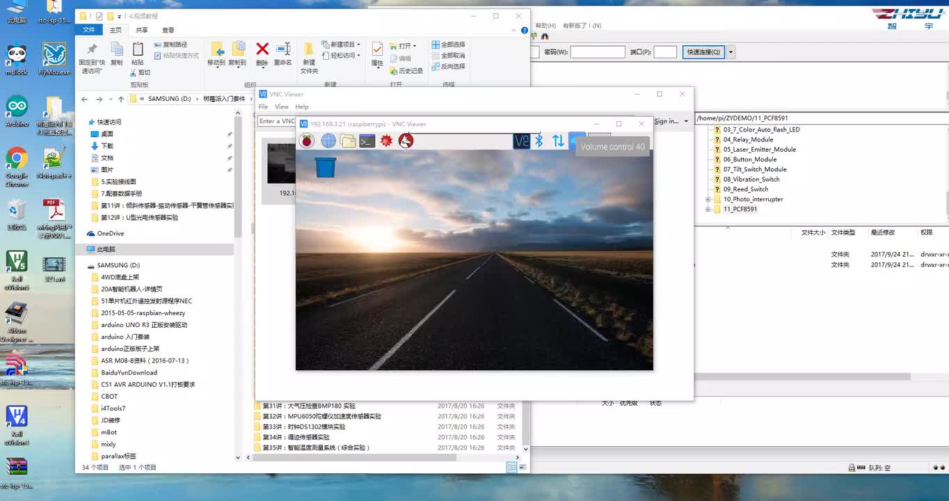The width and height of the screenshot is (949, 501).
Task: Open the Arduino desktop shortcut
Action: tap(17, 111)
